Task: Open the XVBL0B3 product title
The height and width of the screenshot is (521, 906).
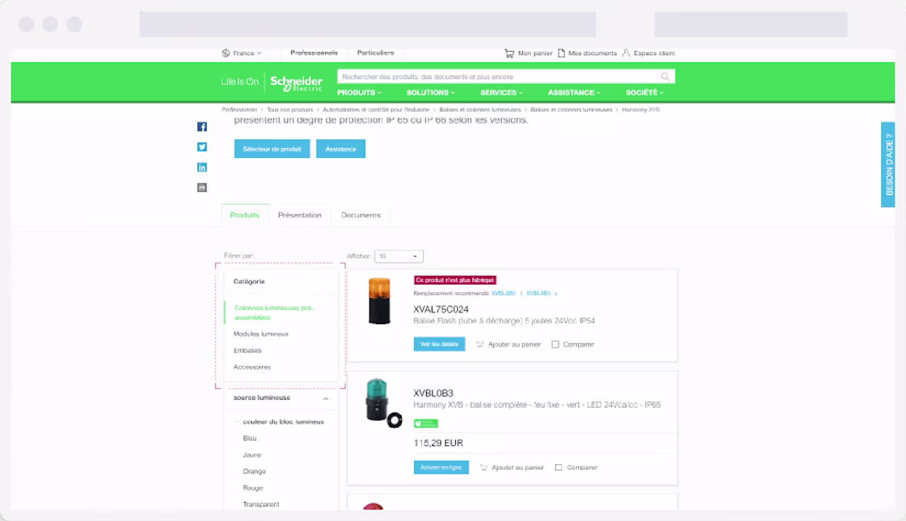Action: point(433,394)
